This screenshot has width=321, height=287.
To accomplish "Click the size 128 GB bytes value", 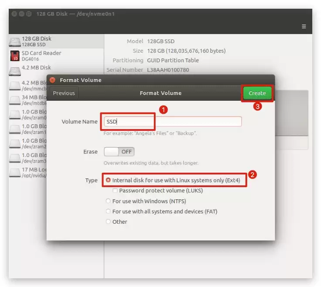I will (186, 51).
